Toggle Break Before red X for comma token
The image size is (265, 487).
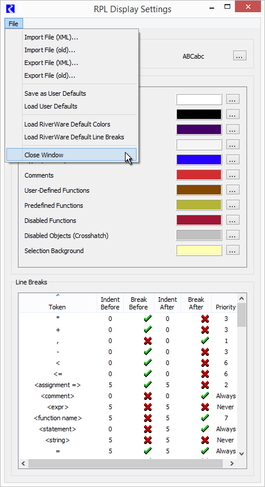(x=148, y=341)
